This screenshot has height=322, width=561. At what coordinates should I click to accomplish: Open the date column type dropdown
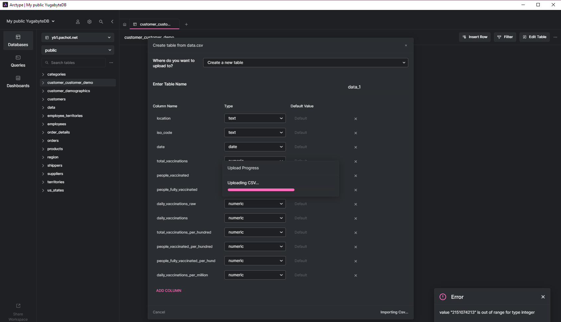(x=255, y=147)
